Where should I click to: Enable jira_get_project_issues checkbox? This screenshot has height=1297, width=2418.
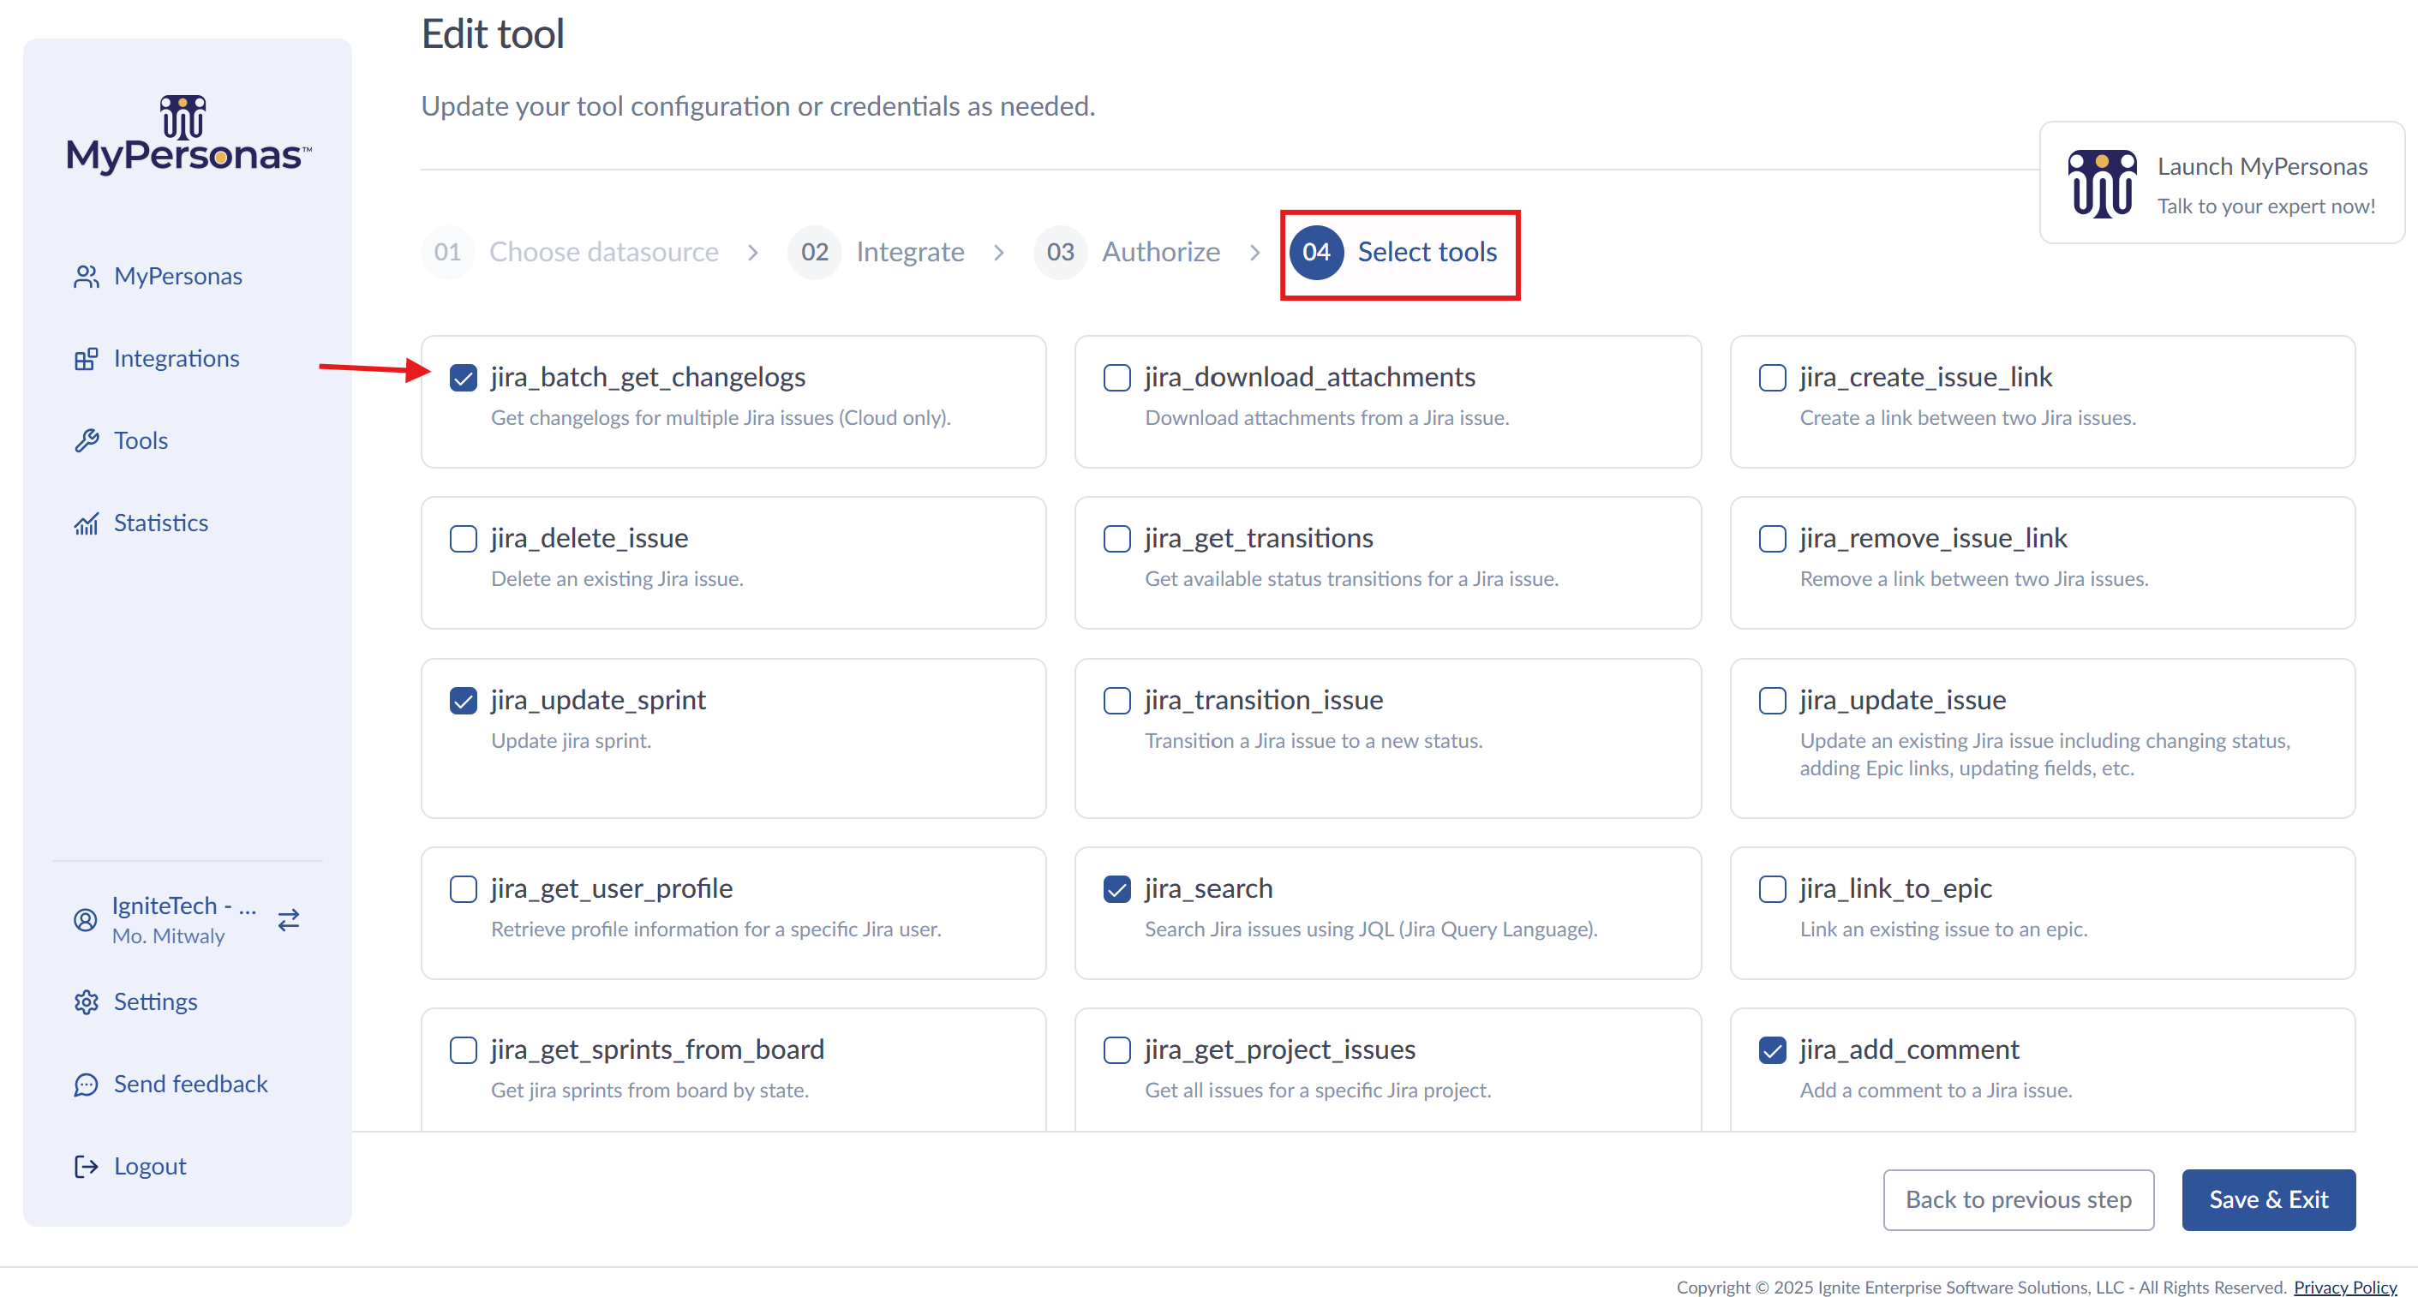pos(1117,1049)
